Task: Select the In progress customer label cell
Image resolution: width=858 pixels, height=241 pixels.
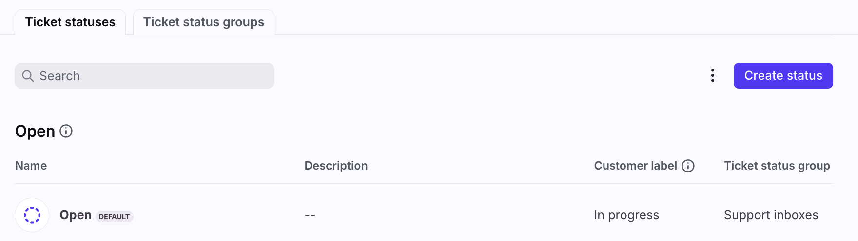Action: pyautogui.click(x=626, y=215)
